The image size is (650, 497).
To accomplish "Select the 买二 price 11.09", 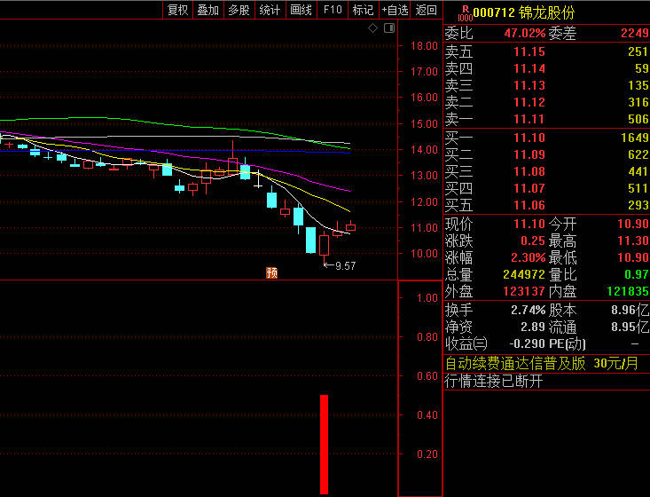I will point(529,154).
